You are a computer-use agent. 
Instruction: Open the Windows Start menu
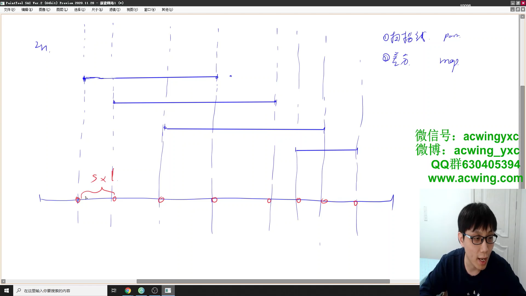(7, 291)
